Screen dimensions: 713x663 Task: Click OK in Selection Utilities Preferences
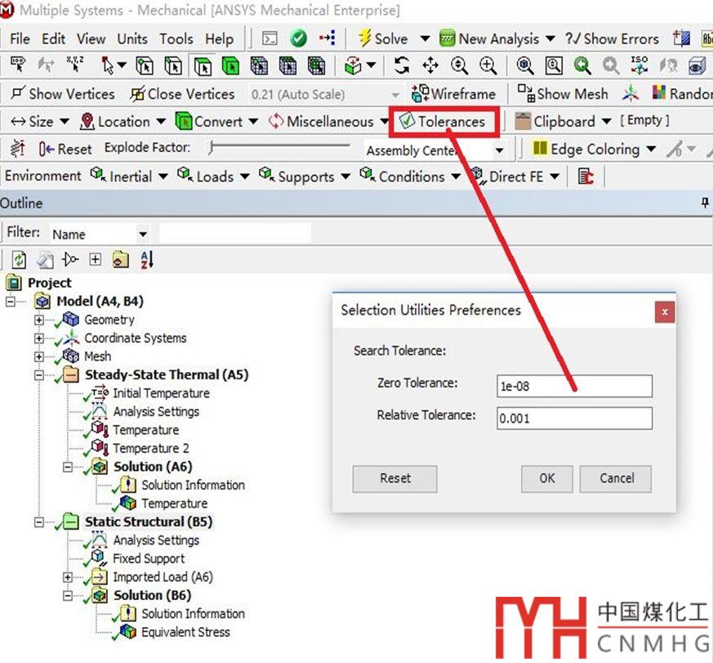click(547, 479)
